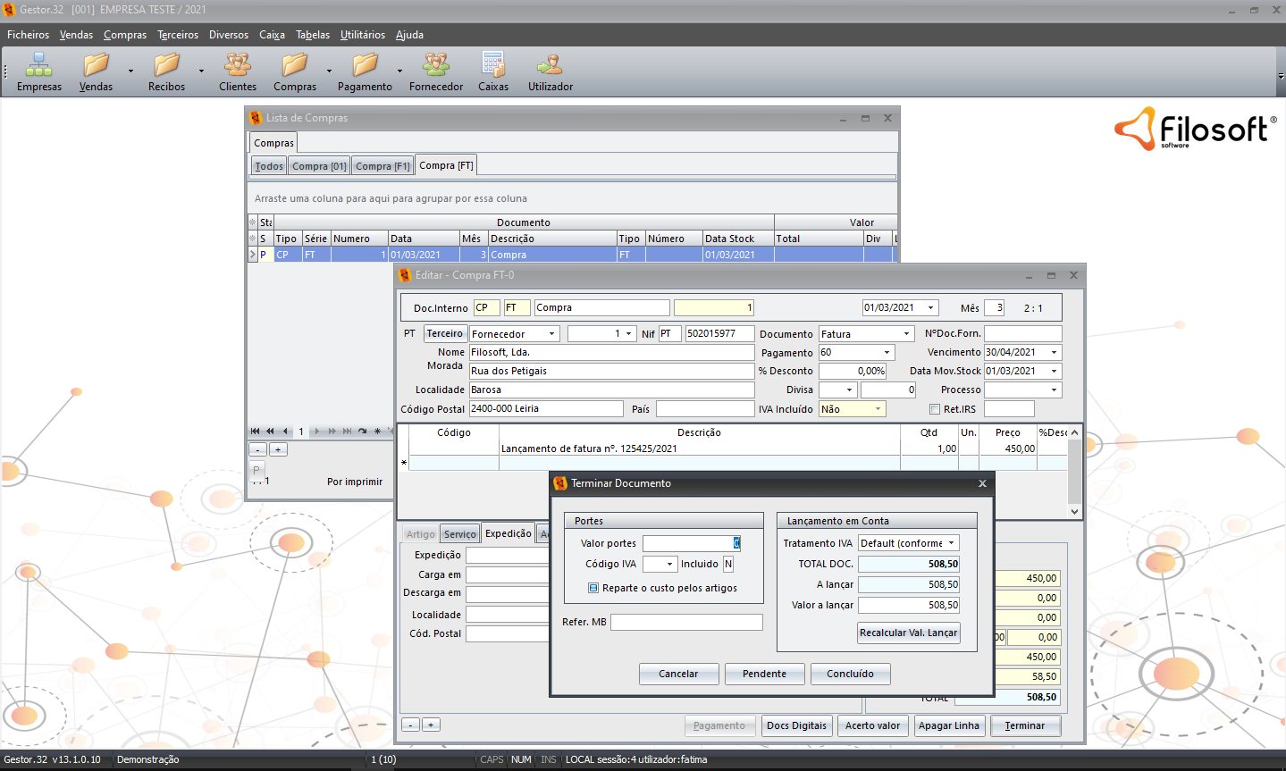Open Recibos from the toolbar
The width and height of the screenshot is (1286, 771).
pos(166,71)
